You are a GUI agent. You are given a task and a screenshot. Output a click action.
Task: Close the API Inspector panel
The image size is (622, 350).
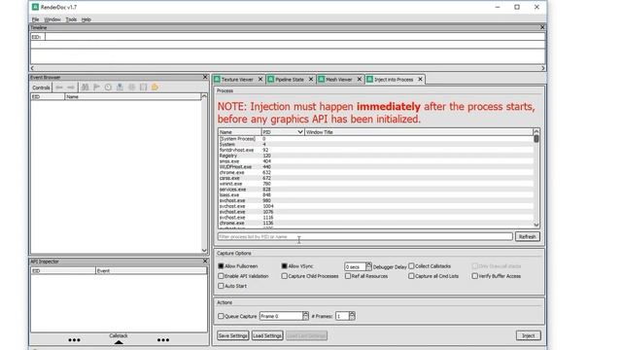[x=205, y=262]
